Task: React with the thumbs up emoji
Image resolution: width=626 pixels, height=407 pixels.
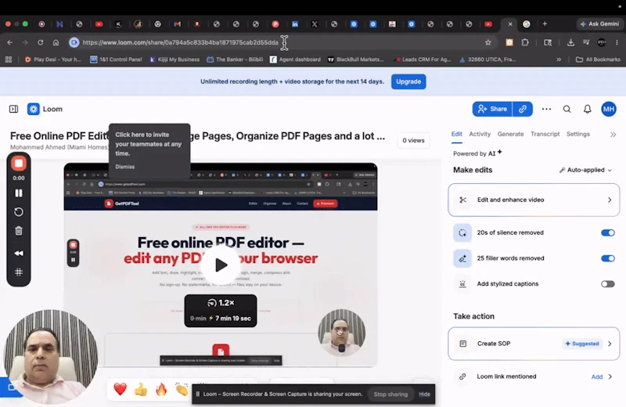Action: point(141,389)
